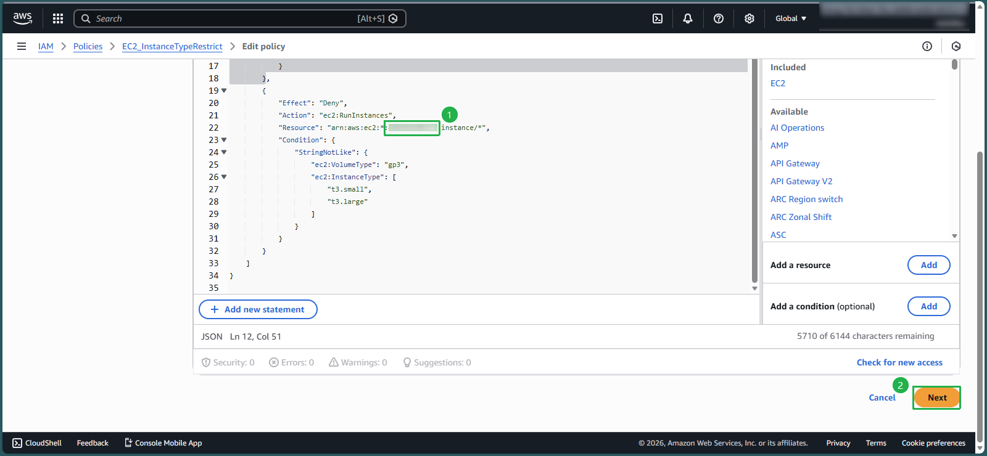
Task: Collapse Condition block at line 23
Action: pyautogui.click(x=224, y=140)
